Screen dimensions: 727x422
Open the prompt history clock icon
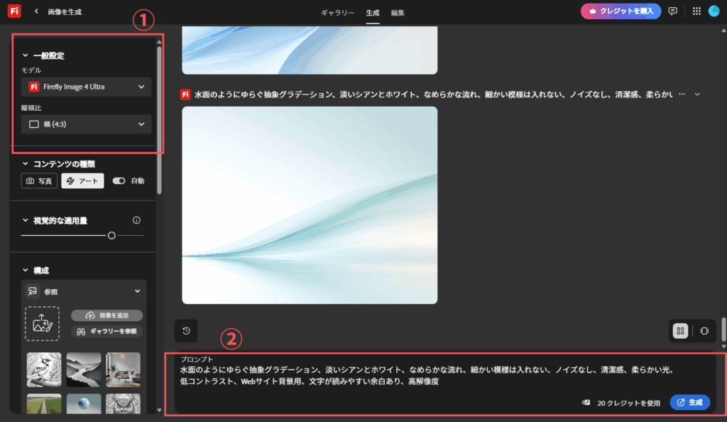click(x=186, y=331)
